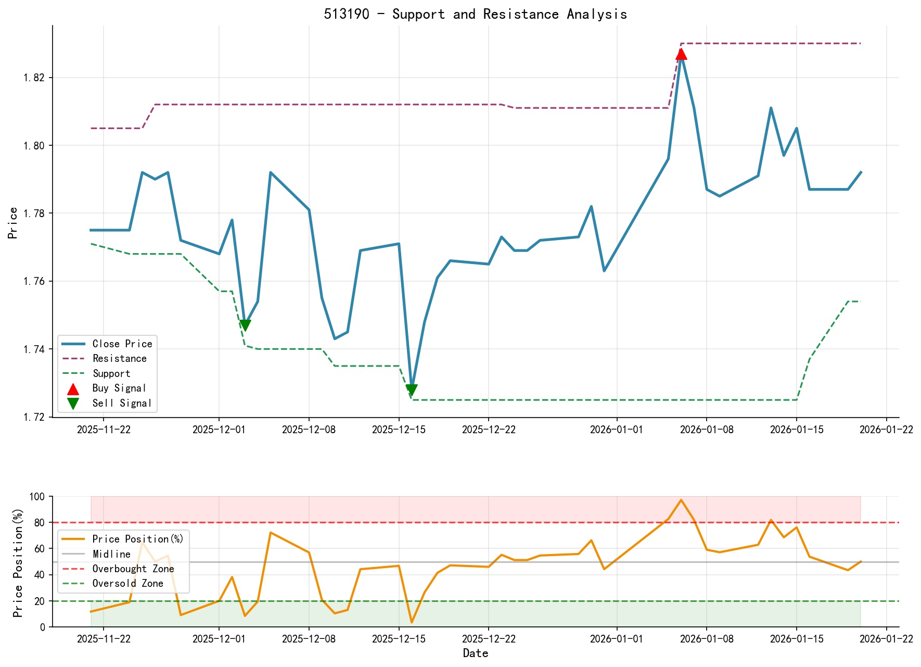
Task: Open the Close Price legend label
Action: tap(122, 344)
